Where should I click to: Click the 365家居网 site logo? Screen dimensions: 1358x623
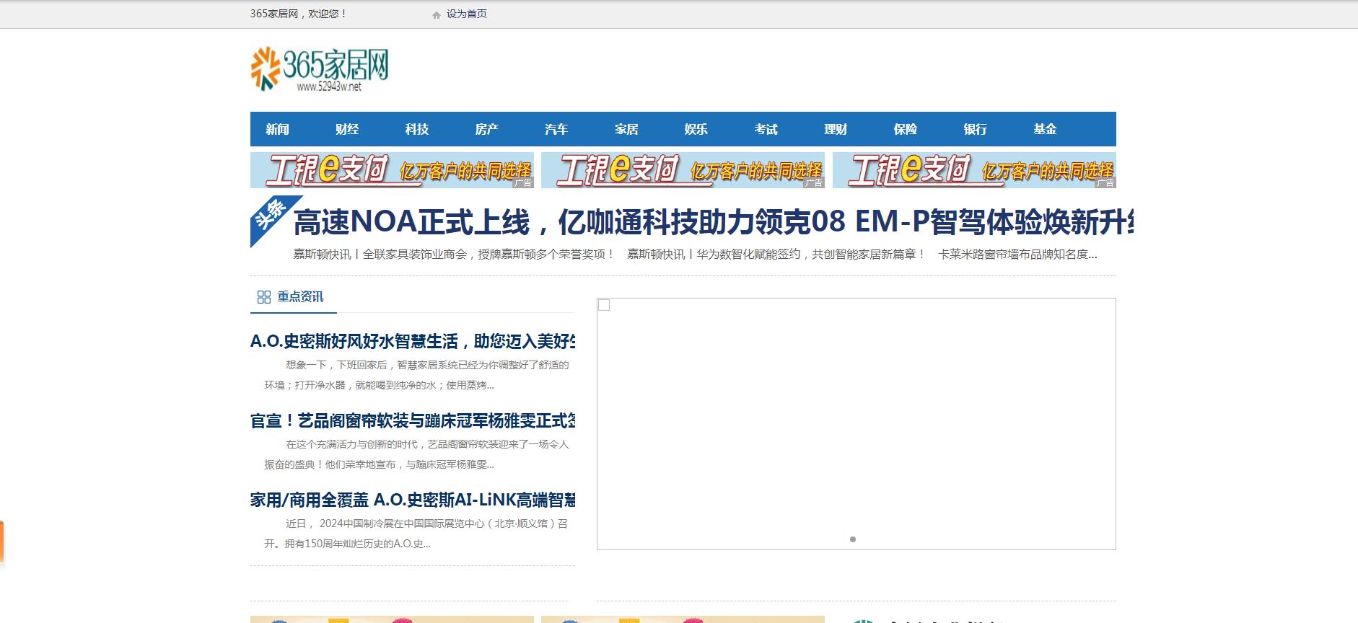point(320,69)
